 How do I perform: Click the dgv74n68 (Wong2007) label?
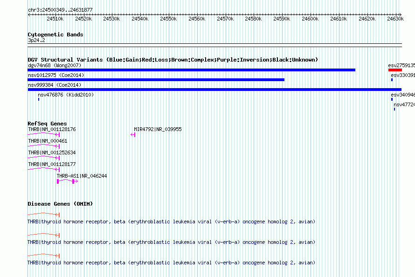click(x=55, y=65)
